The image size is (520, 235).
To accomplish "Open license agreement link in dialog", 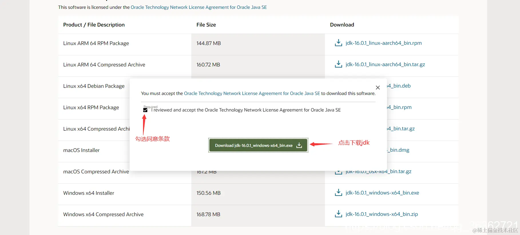I will pos(252,94).
